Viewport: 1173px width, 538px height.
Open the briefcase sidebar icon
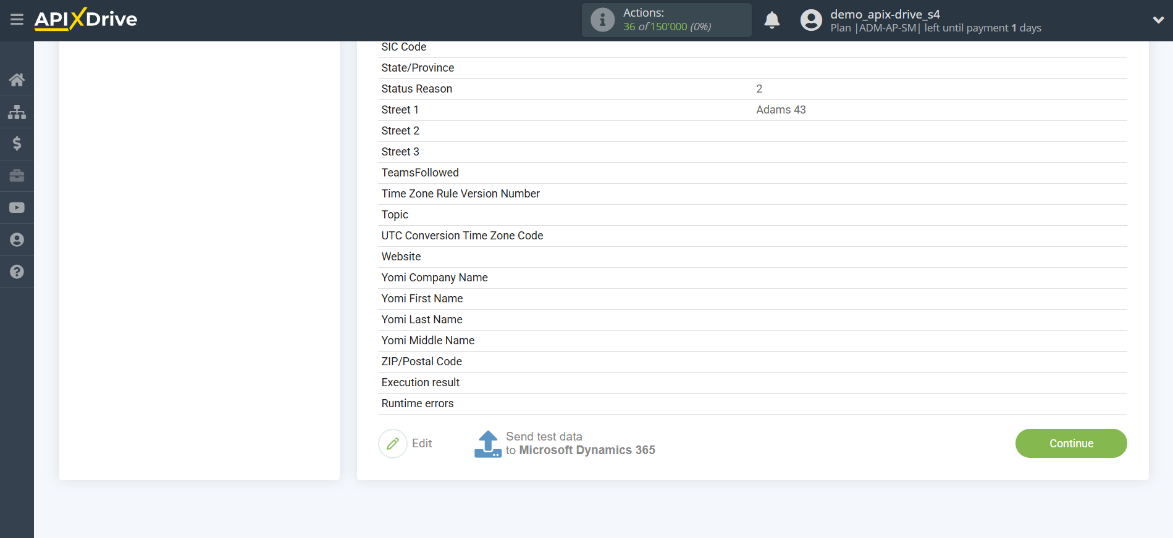[x=17, y=176]
